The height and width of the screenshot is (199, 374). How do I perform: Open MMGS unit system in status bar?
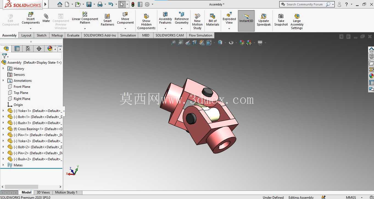[351, 197]
